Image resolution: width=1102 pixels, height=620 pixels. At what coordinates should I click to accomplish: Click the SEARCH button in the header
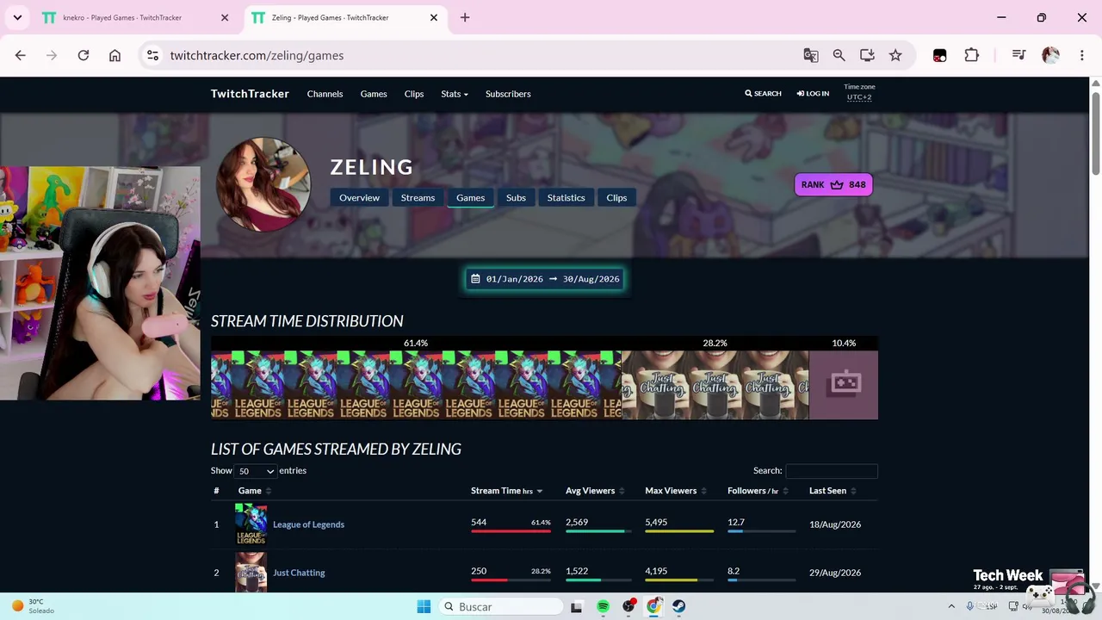763,94
